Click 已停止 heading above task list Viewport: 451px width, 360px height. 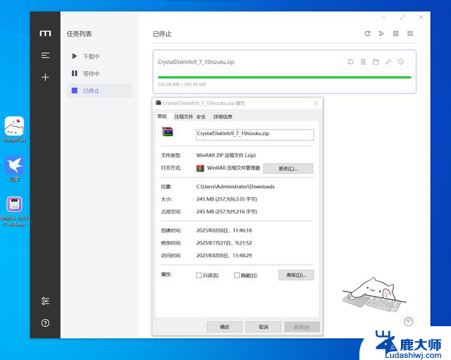(162, 34)
